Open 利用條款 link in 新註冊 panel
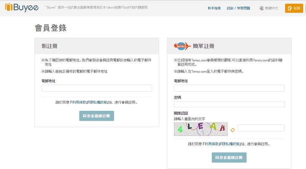Image resolution: width=306 pixels, height=169 pixels. point(79,102)
